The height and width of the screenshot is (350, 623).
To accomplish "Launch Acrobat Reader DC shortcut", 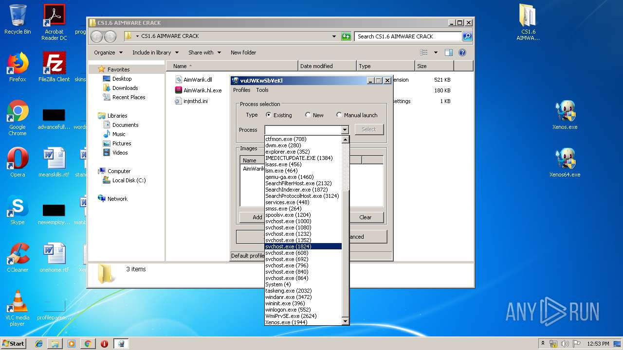I will [x=54, y=22].
